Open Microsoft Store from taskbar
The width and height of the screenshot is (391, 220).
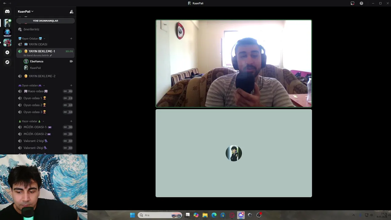tap(223, 215)
